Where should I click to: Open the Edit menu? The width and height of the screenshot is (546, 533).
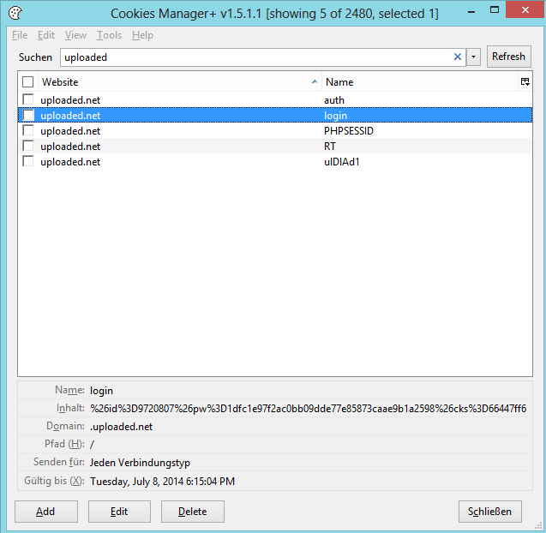[x=46, y=35]
